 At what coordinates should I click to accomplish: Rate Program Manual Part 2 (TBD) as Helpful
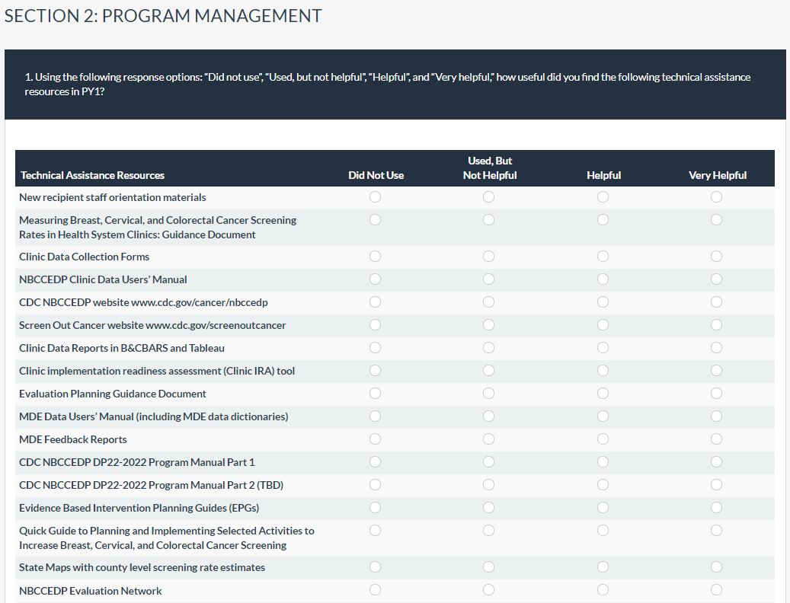point(603,485)
